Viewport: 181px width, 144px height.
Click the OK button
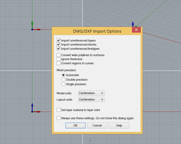click(76, 126)
